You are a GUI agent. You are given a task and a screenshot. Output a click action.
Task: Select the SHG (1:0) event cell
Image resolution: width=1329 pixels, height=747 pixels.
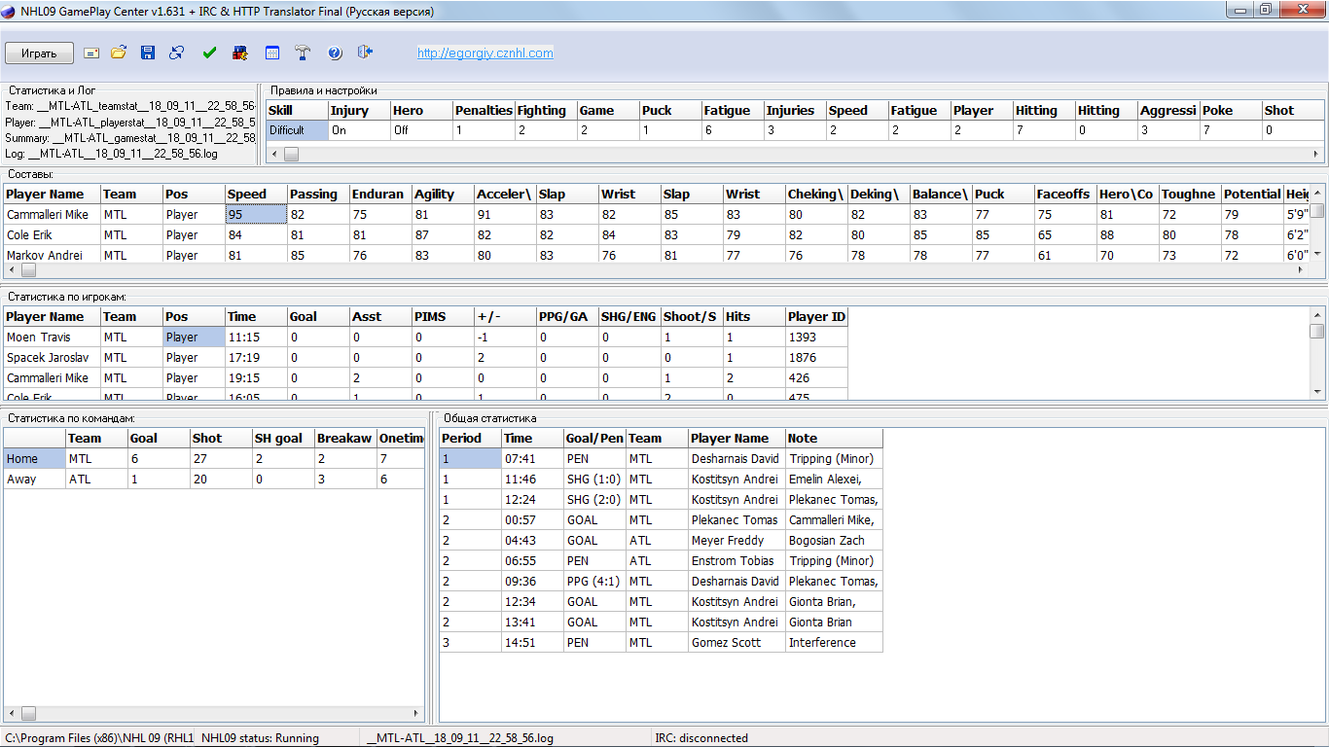pyautogui.click(x=594, y=479)
